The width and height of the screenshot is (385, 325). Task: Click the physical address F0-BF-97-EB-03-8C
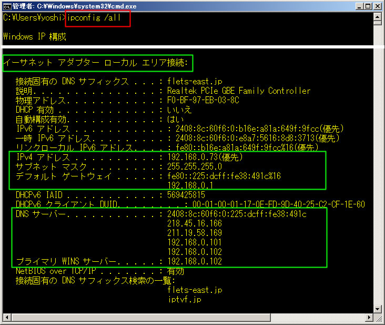(203, 100)
